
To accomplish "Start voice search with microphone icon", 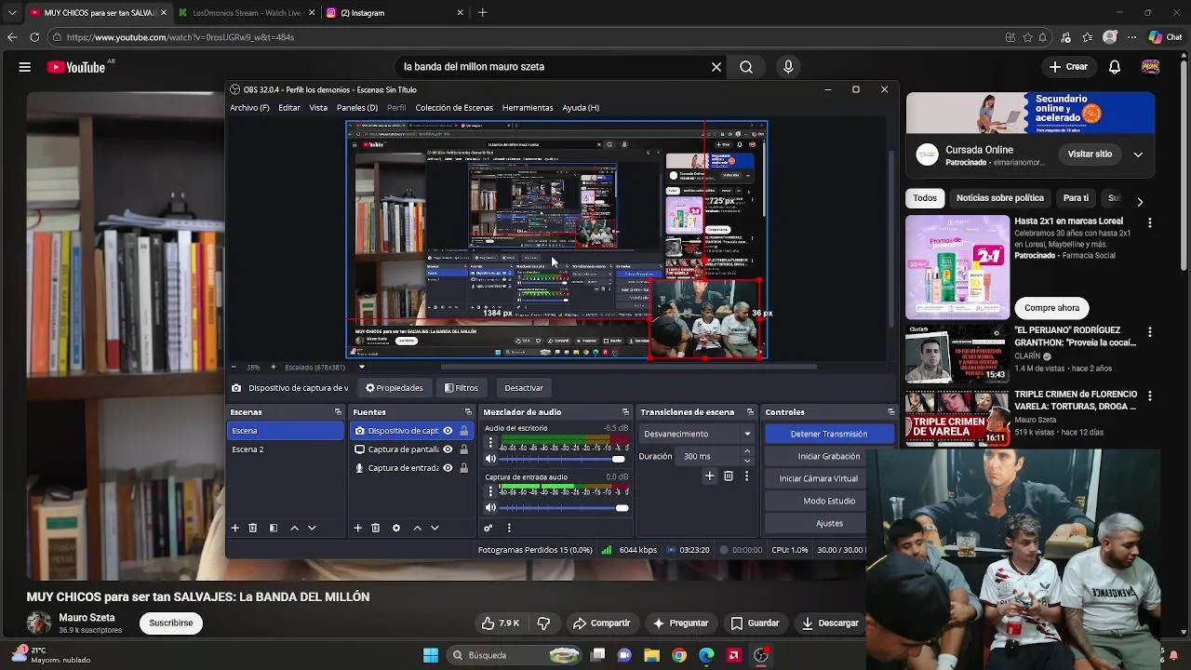I will click(x=788, y=67).
